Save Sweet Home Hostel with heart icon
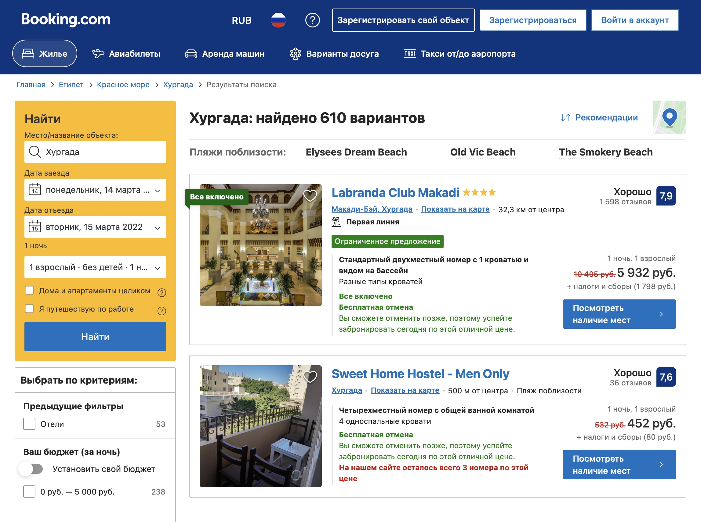Screen dimensions: 701x522 click(x=310, y=377)
